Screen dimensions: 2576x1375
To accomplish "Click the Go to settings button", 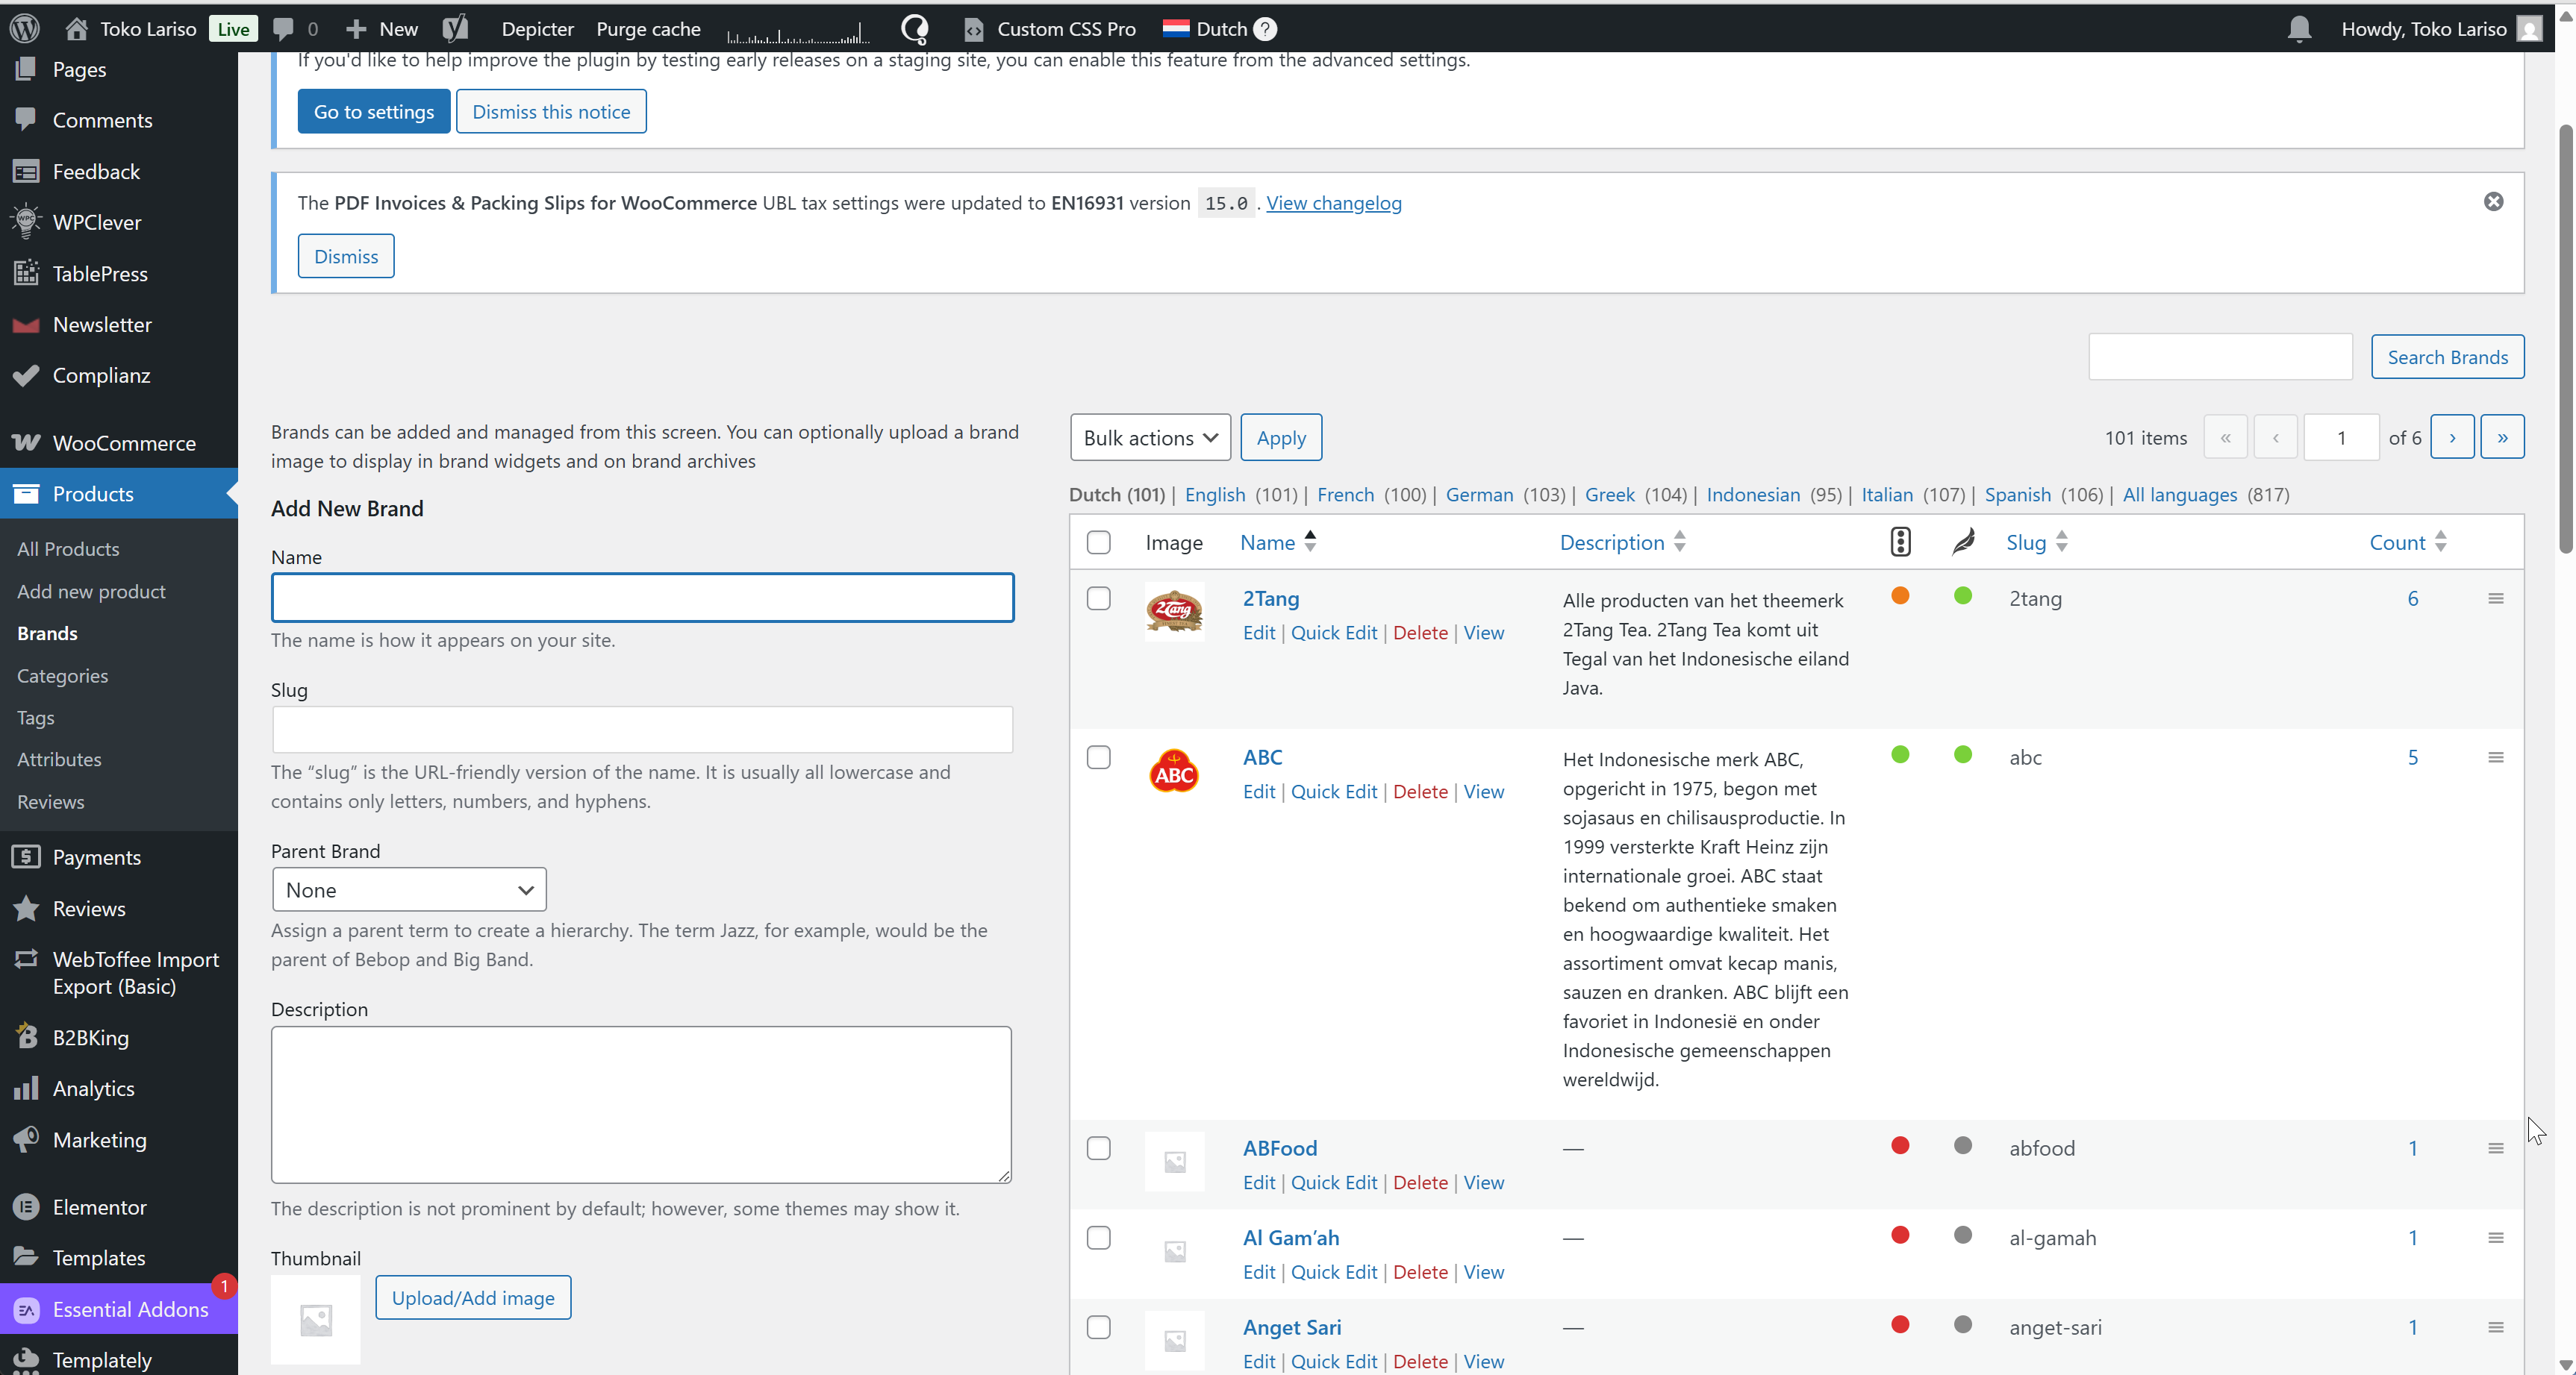I will coord(374,111).
